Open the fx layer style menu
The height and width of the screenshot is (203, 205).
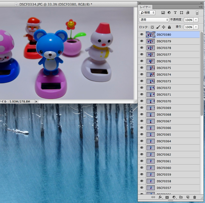point(160,197)
